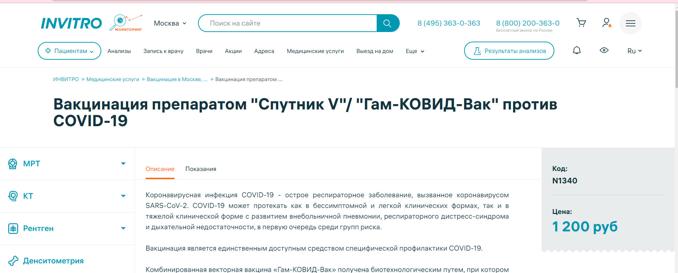Viewport: 678px width, 273px height.
Task: Open the Адреса menu item
Action: (264, 51)
